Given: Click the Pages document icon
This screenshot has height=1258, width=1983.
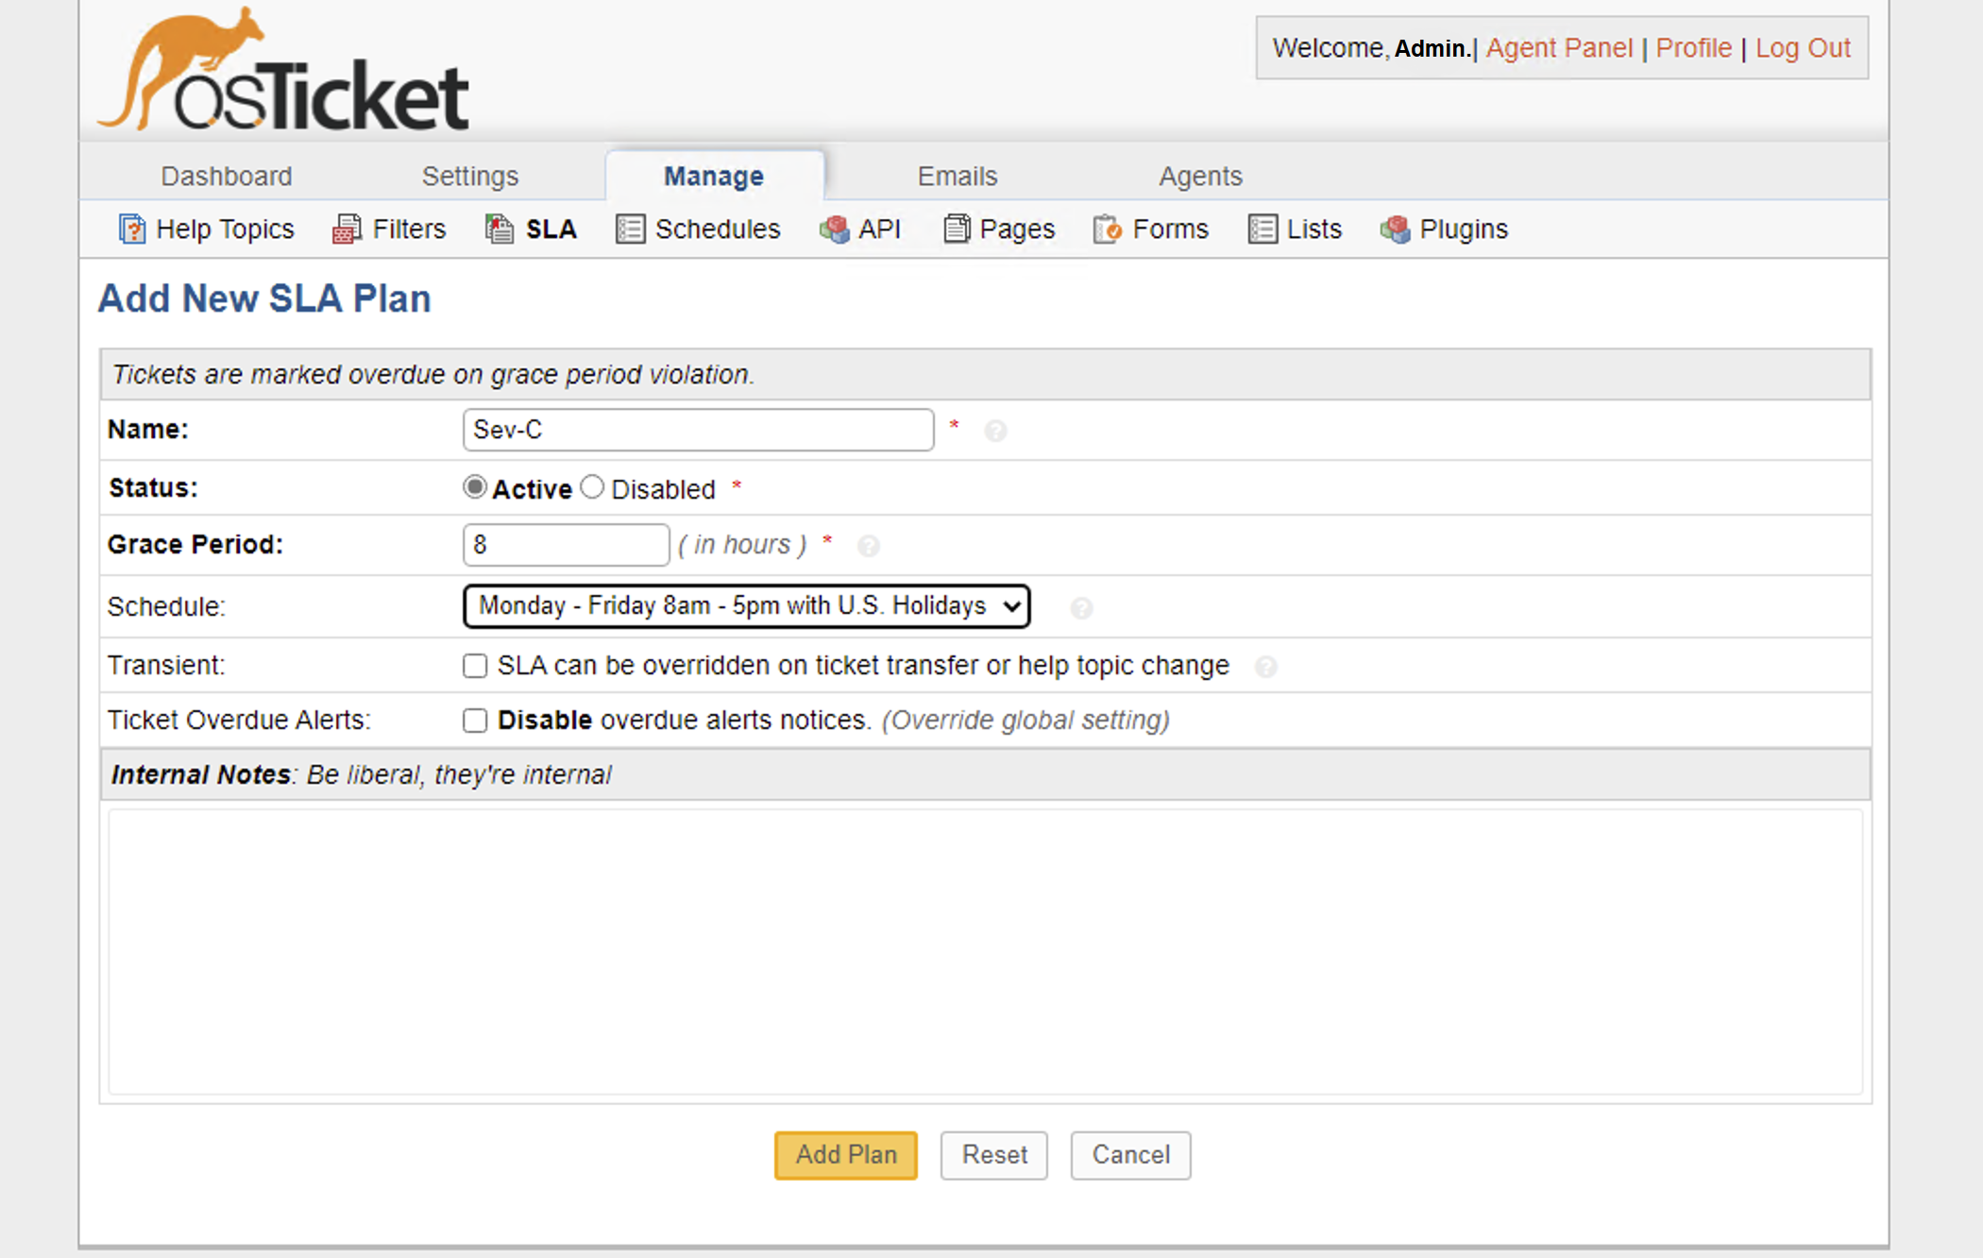Looking at the screenshot, I should 957,229.
